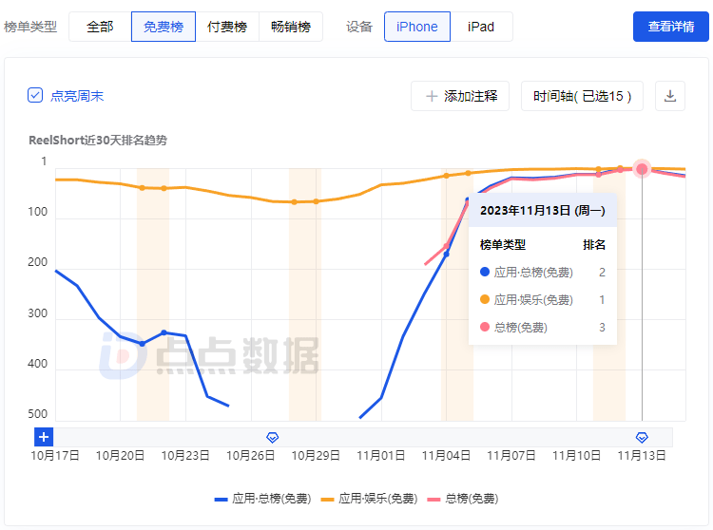Click the 11月04日 axis label
This screenshot has width=713, height=530.
pos(446,456)
